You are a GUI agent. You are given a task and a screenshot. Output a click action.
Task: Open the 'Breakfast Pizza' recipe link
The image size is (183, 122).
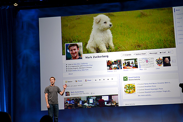pos(150,86)
